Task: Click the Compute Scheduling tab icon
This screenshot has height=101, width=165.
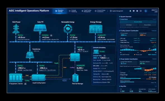Action: (70, 11)
